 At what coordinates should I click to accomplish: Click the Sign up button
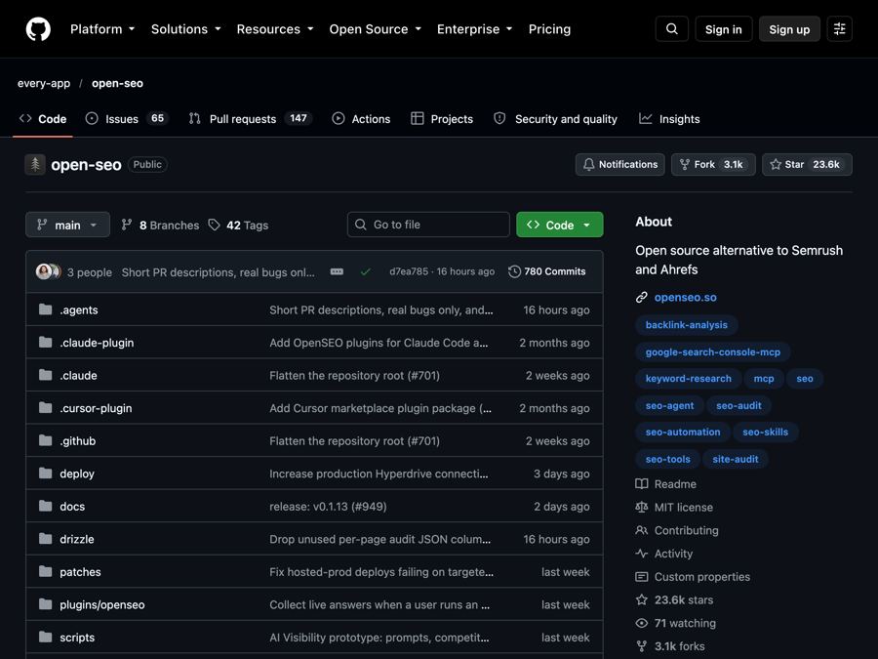[x=789, y=29]
